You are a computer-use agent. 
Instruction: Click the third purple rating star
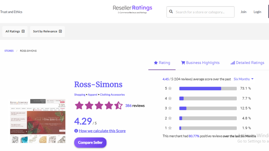[99, 105]
